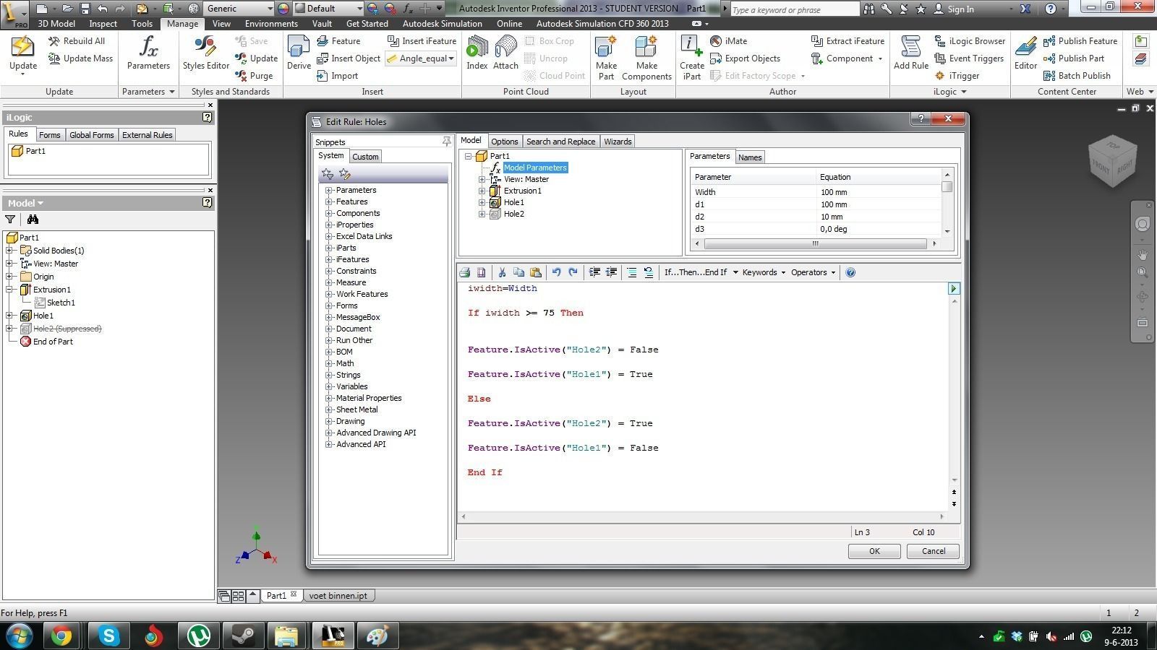Click the Cancel button in Edit Rule
1157x650 pixels.
(933, 551)
